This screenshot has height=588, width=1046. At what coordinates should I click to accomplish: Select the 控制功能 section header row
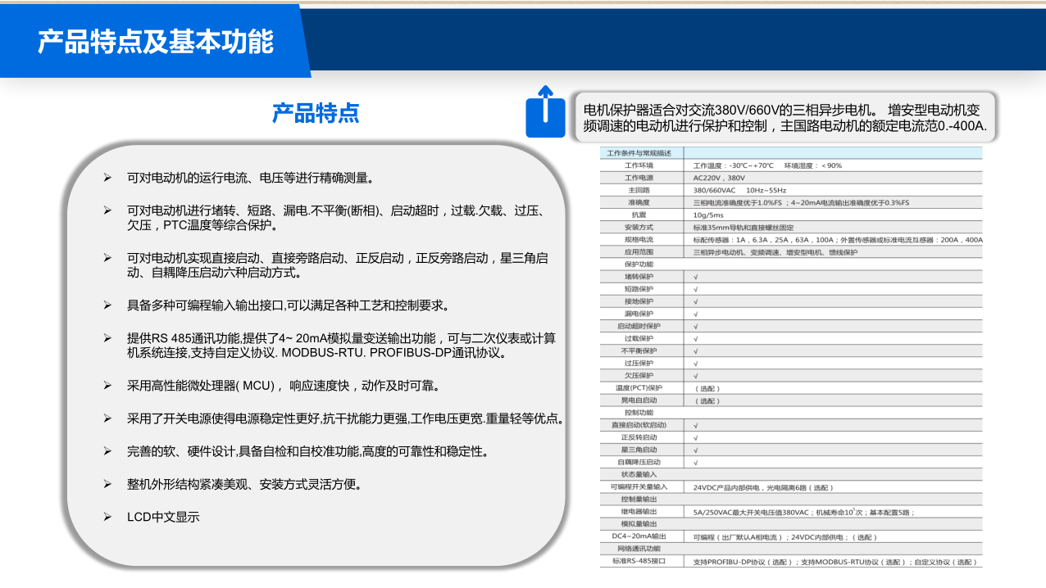coord(639,413)
